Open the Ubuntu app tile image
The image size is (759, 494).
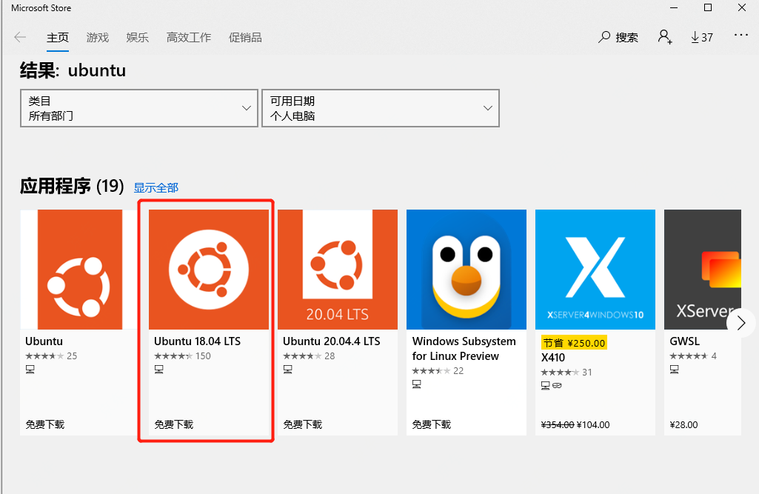pos(80,270)
